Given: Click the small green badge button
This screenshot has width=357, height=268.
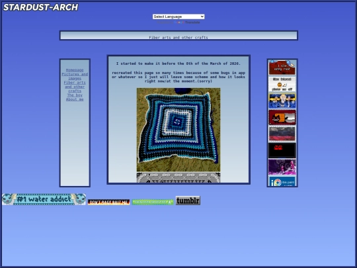Looking at the screenshot, I should coord(153,202).
